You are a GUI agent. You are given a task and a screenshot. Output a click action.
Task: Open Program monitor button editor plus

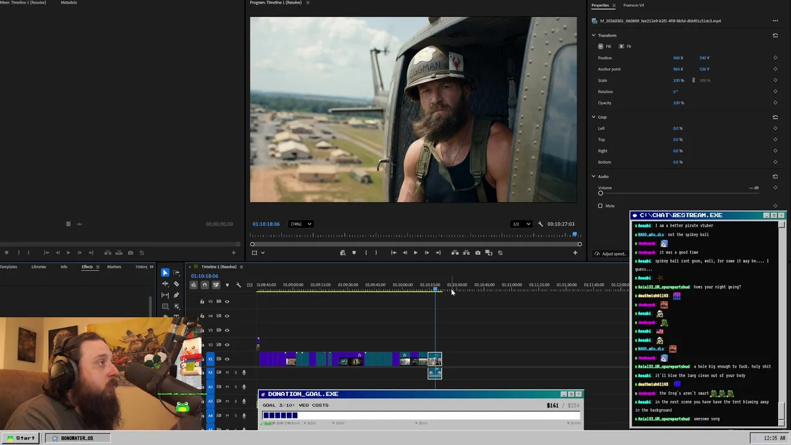coord(575,252)
